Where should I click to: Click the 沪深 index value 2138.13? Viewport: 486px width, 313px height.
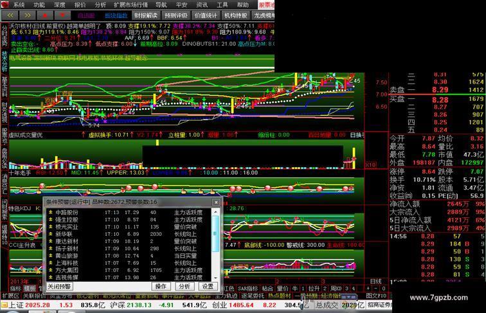pos(139,305)
